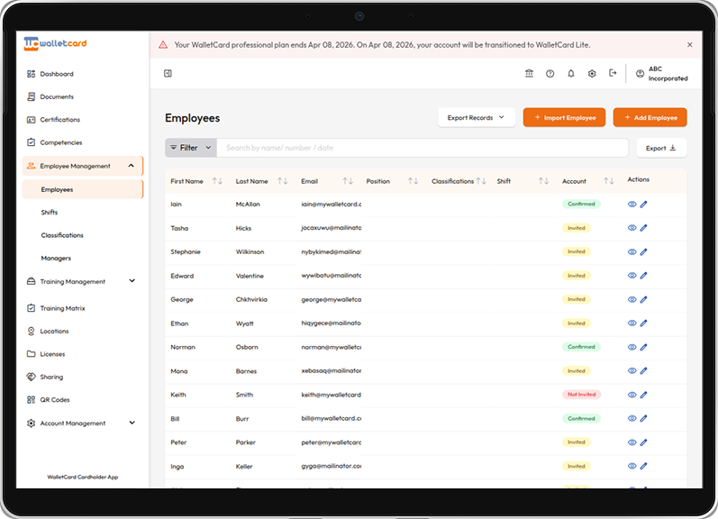View Edward Valentine via eye icon

632,276
